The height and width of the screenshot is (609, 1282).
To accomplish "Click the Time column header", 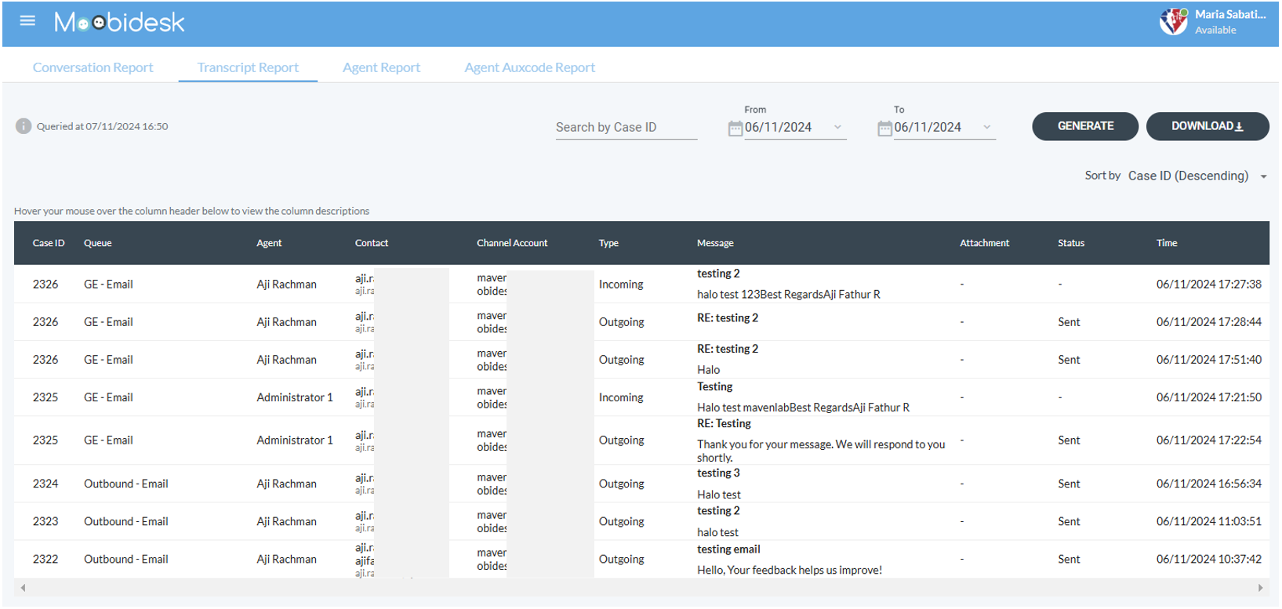I will coord(1166,244).
